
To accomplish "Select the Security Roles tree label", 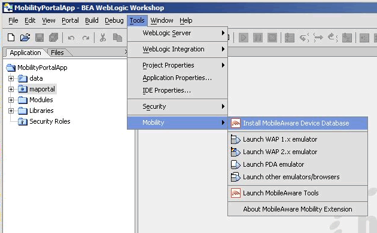I will click(x=50, y=121).
